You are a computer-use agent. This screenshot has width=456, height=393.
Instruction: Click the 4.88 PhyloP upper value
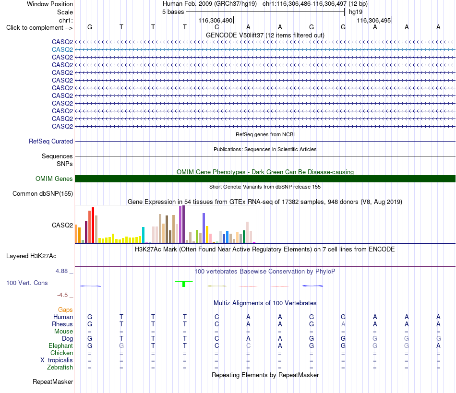(61, 271)
